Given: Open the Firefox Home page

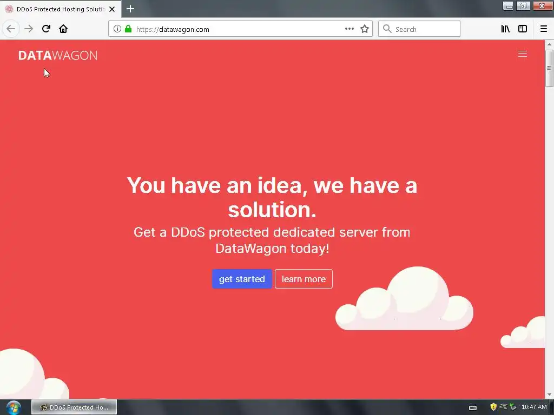Looking at the screenshot, I should tap(63, 29).
